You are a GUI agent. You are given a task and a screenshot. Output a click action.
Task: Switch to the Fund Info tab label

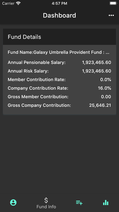[46, 207]
